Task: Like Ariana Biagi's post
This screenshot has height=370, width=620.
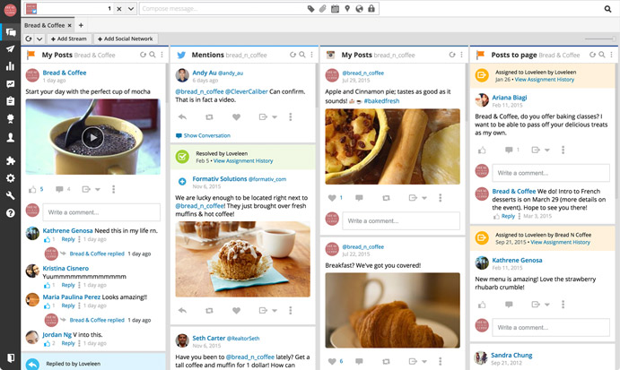Action: [482, 150]
